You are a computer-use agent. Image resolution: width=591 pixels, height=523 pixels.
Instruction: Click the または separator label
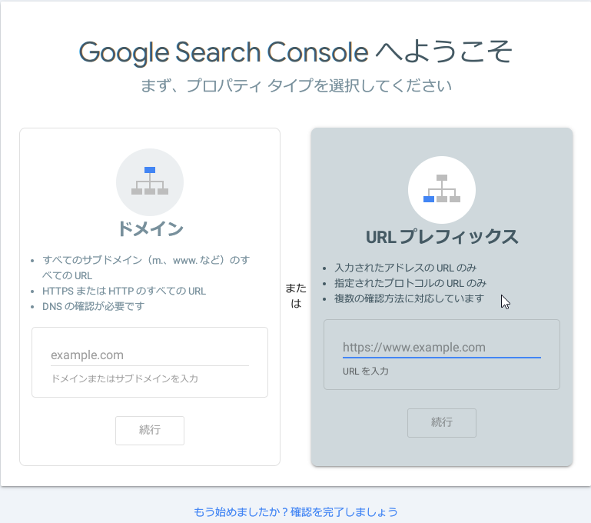point(296,295)
